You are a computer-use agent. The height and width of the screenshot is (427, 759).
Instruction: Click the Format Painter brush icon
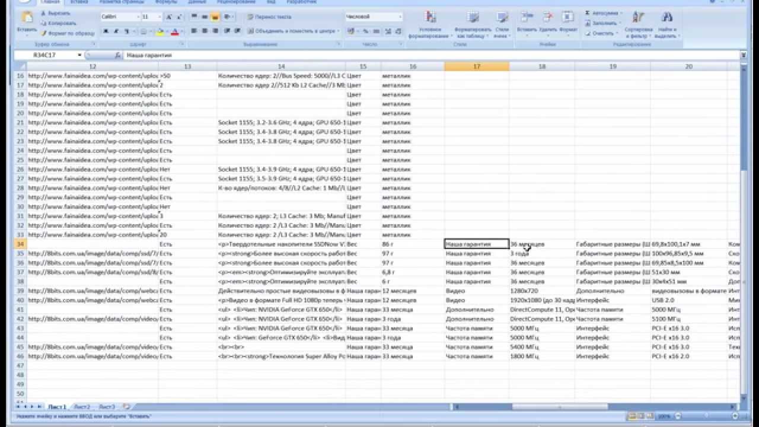(x=44, y=34)
